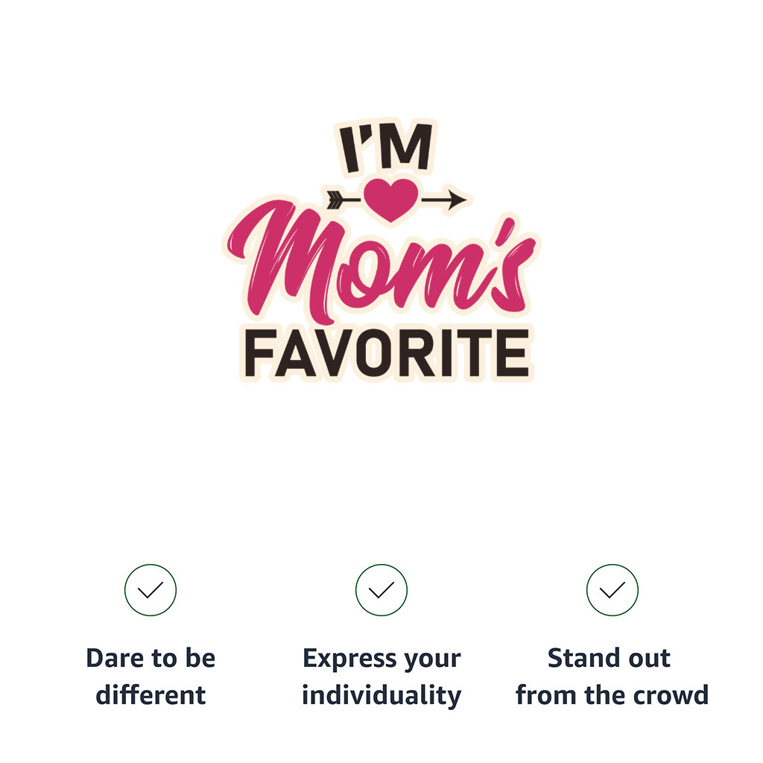
Task: Select the black "FAVORITE" word
Action: tap(387, 354)
